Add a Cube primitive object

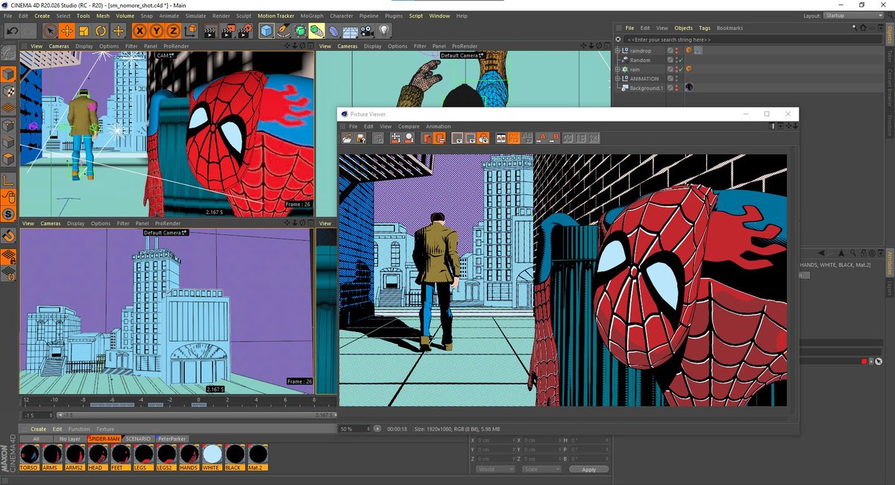pos(266,31)
